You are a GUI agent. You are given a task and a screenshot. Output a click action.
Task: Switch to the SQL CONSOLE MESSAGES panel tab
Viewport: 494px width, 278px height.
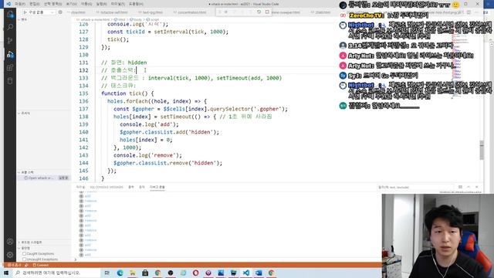point(107,187)
